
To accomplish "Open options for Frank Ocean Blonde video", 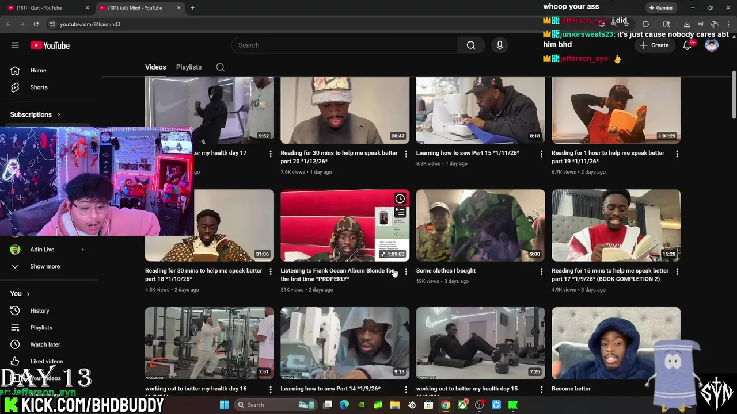I will [406, 271].
